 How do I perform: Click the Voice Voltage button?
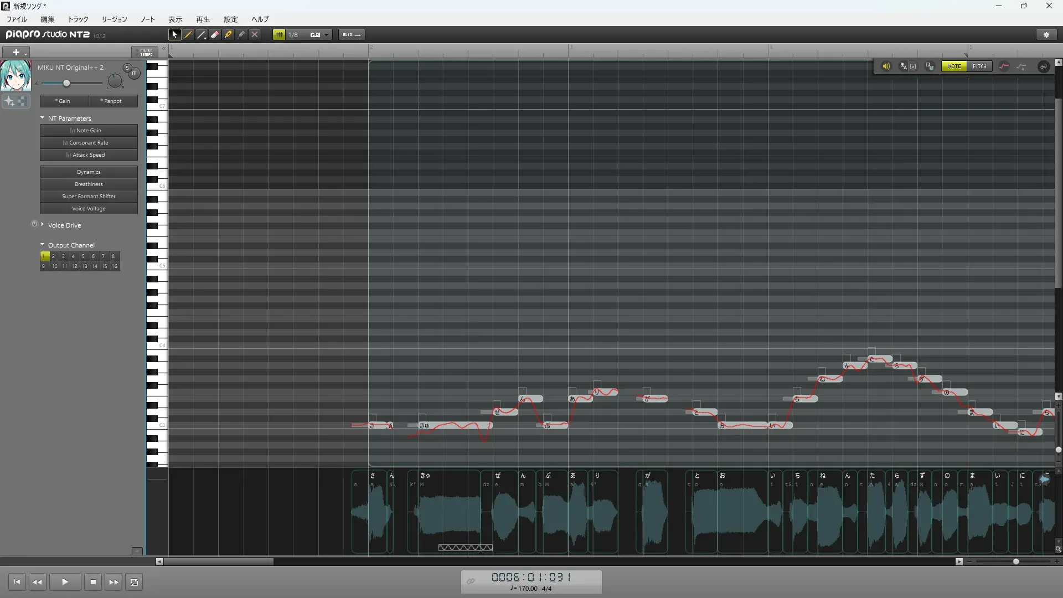89,209
